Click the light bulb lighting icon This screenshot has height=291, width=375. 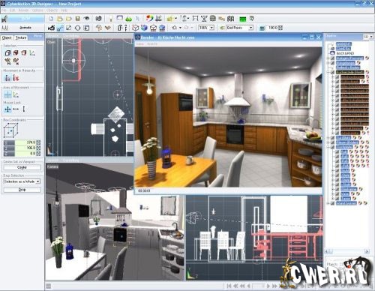(110, 19)
